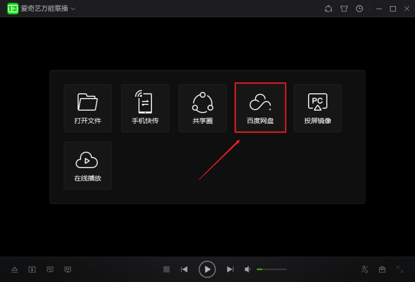Open the 打开文件 tile

(88, 108)
